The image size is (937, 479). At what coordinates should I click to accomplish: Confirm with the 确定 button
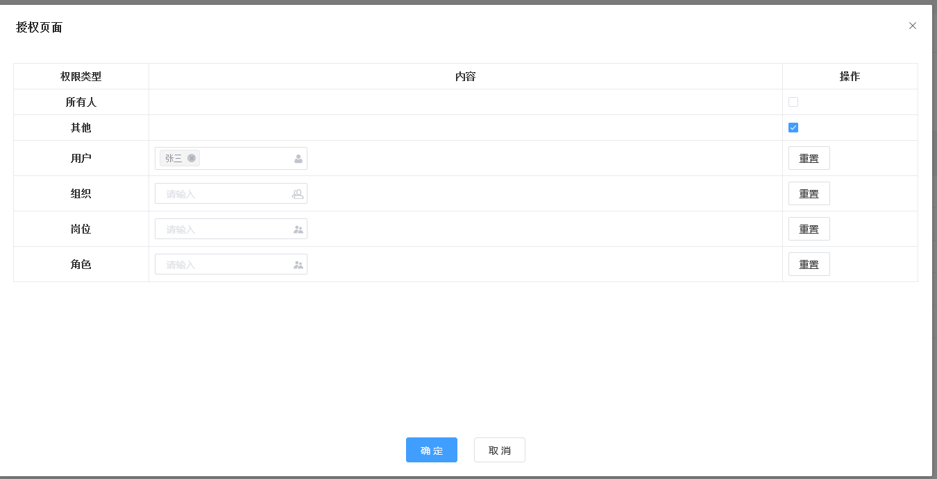click(432, 450)
